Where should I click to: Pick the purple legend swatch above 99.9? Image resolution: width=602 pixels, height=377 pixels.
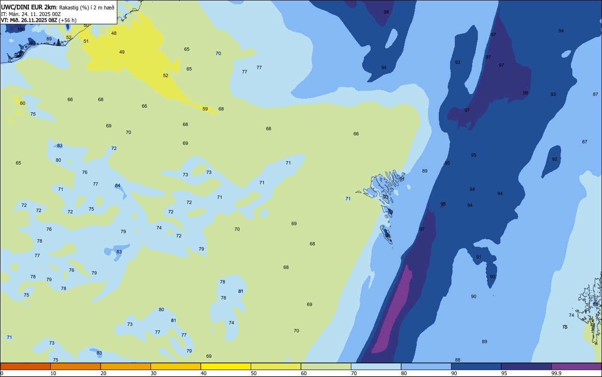(576, 366)
